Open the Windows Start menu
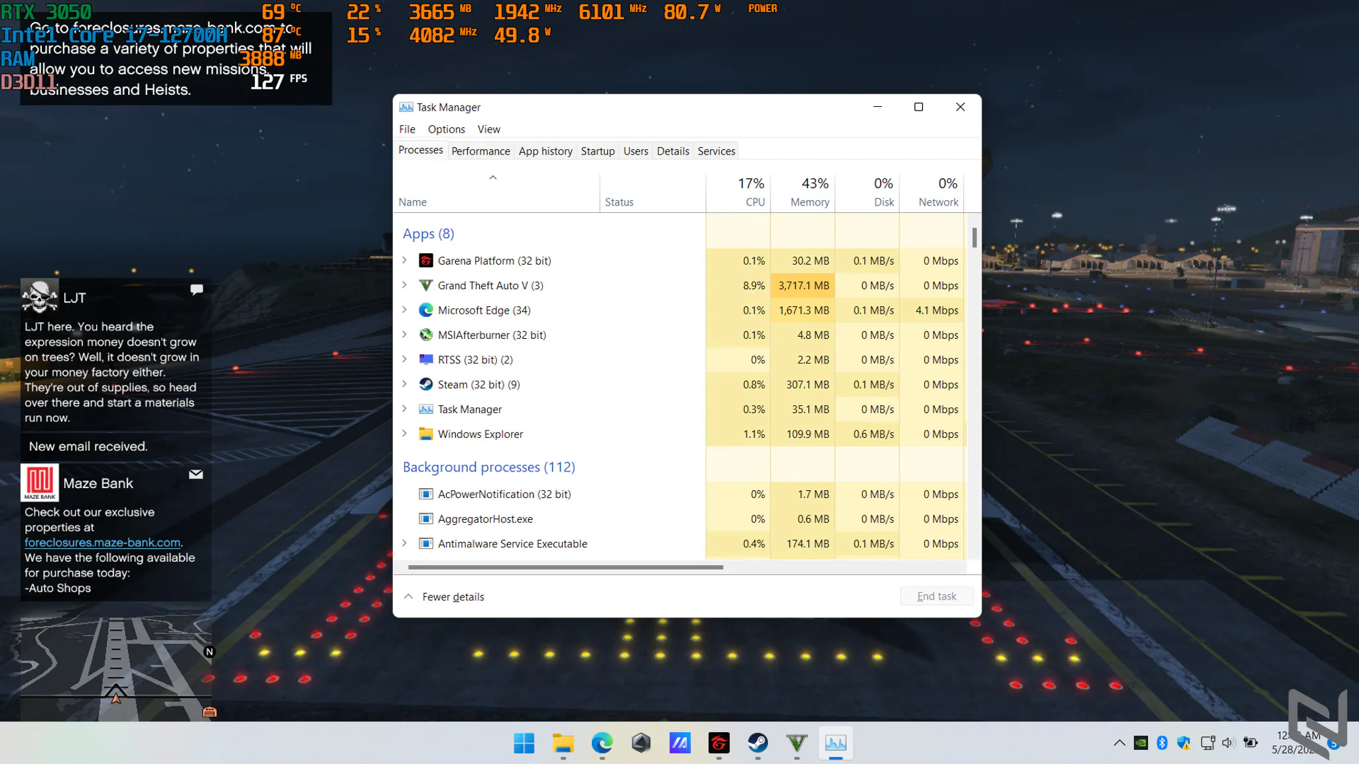1359x764 pixels. (524, 743)
